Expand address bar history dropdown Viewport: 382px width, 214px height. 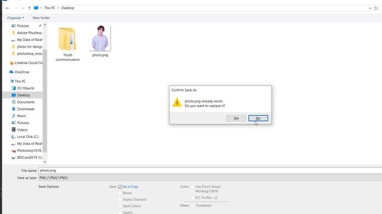click(x=370, y=8)
